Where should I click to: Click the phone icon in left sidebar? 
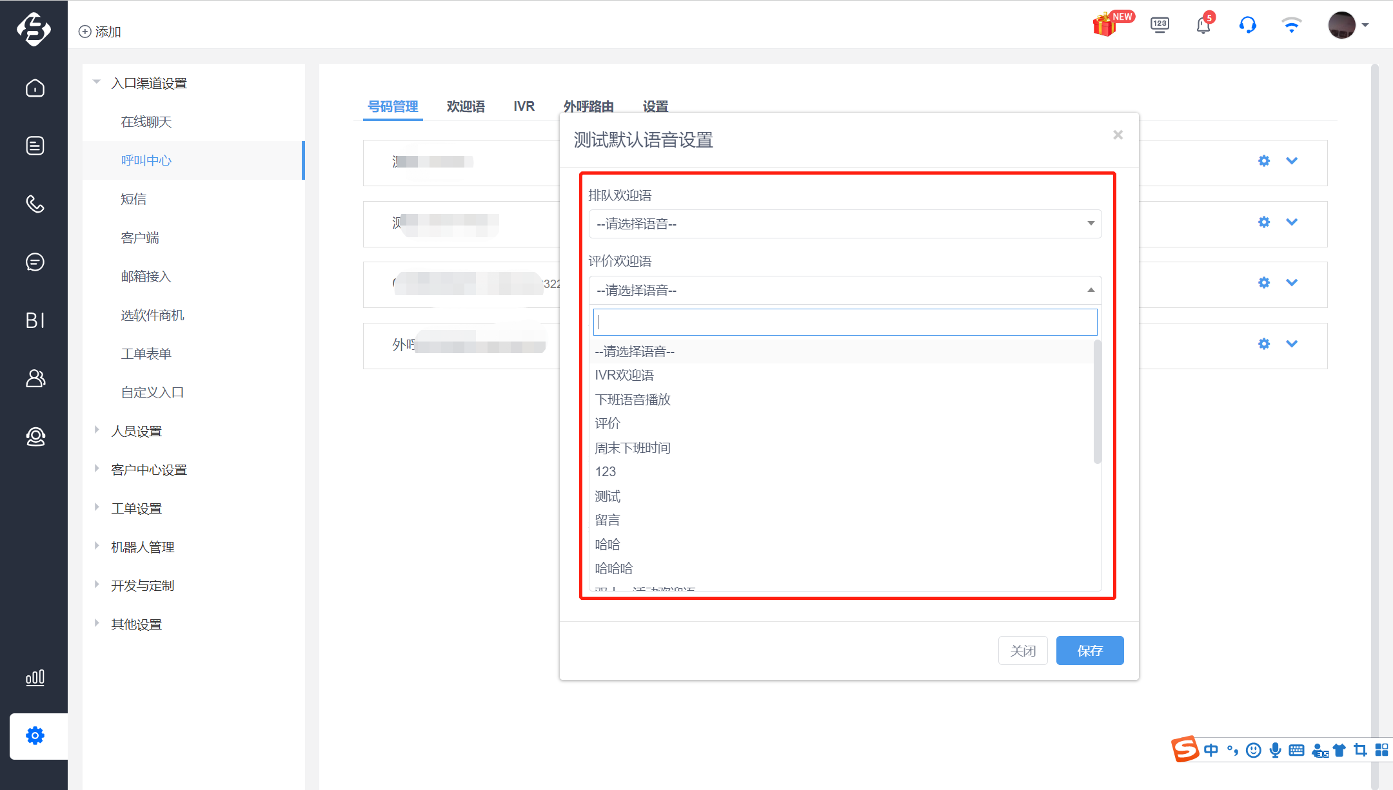35,204
